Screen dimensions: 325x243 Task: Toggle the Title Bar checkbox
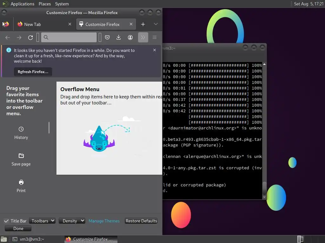click(x=6, y=221)
